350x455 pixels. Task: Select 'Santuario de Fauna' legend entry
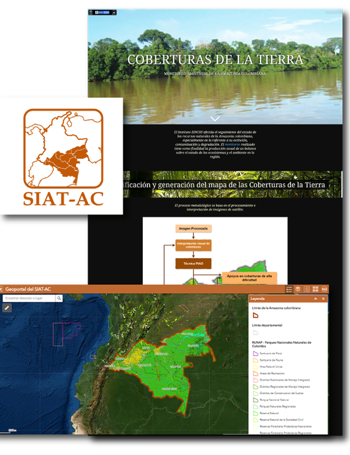coord(268,360)
